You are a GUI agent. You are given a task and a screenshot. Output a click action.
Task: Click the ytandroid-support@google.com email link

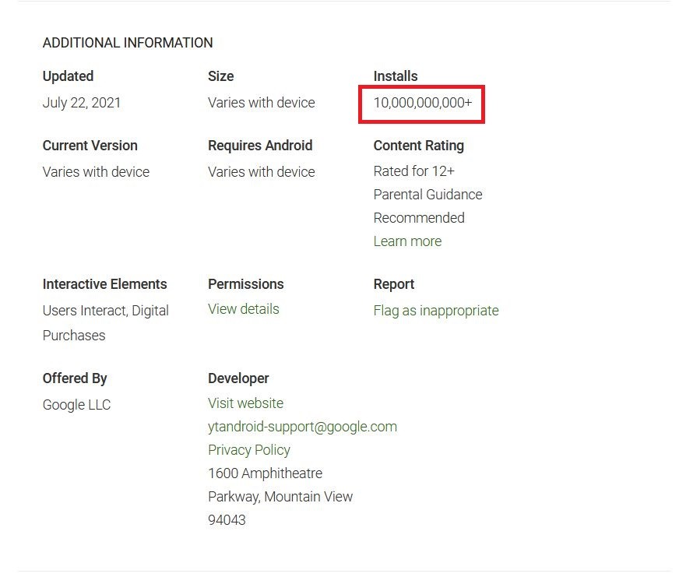(x=302, y=427)
